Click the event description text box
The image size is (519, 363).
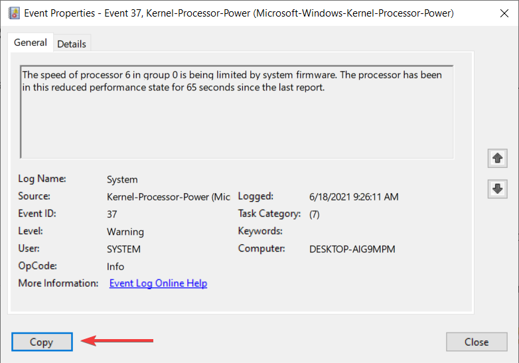pos(237,112)
